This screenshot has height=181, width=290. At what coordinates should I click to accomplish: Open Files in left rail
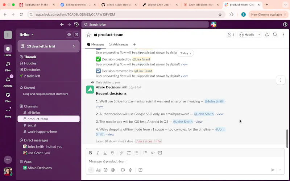[8, 97]
